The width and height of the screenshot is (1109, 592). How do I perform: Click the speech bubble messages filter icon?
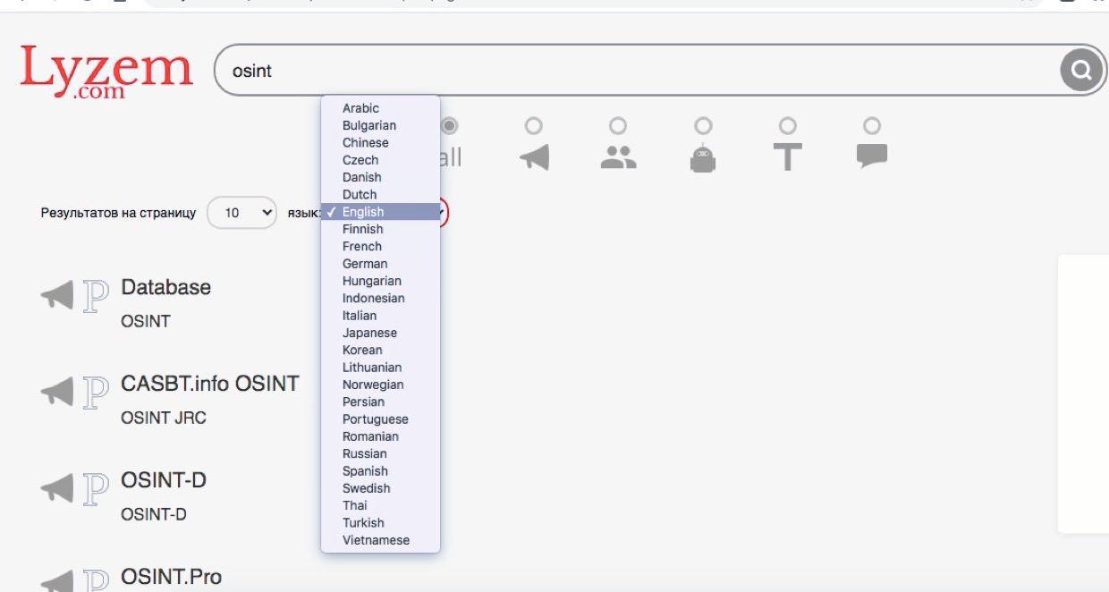click(x=872, y=156)
